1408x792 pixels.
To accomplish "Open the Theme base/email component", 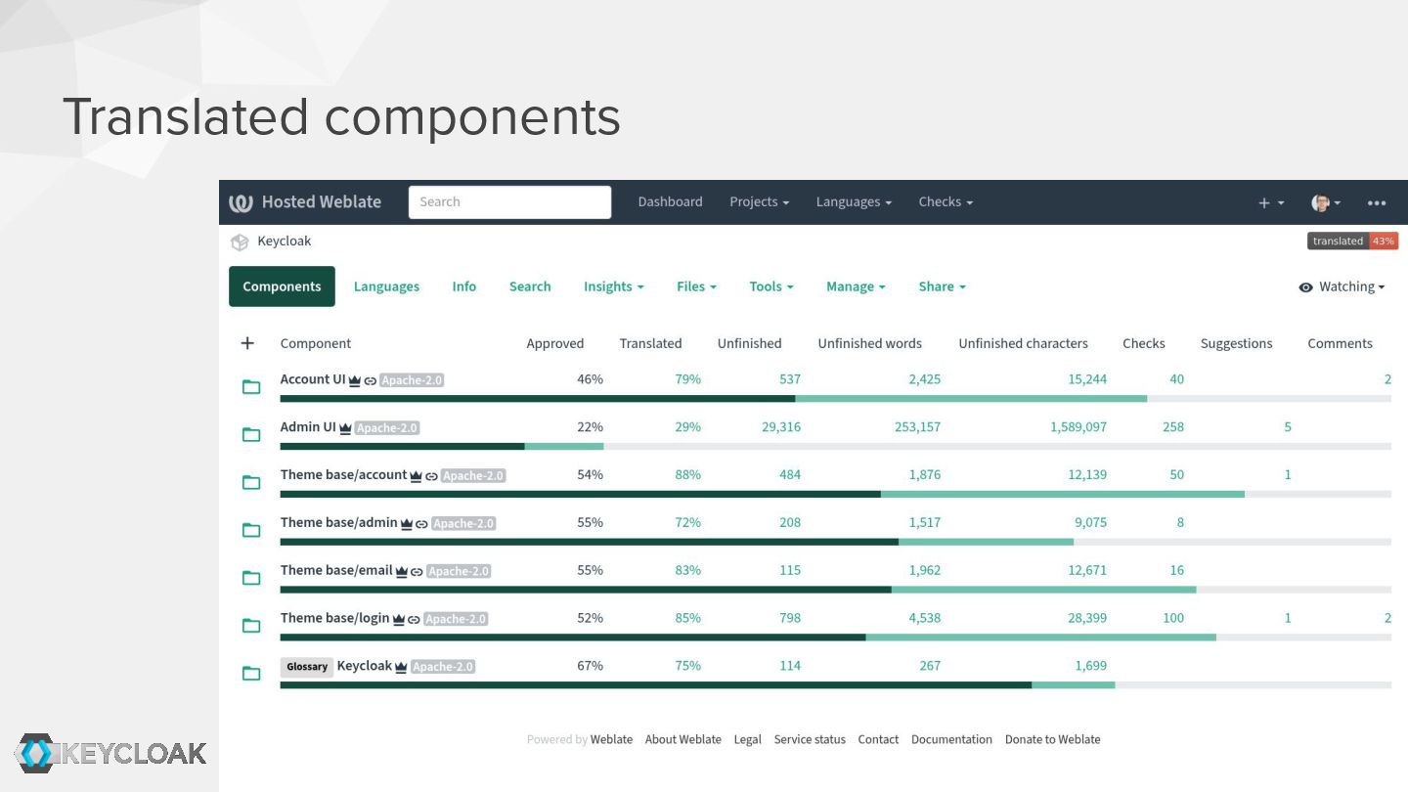I will pyautogui.click(x=336, y=571).
